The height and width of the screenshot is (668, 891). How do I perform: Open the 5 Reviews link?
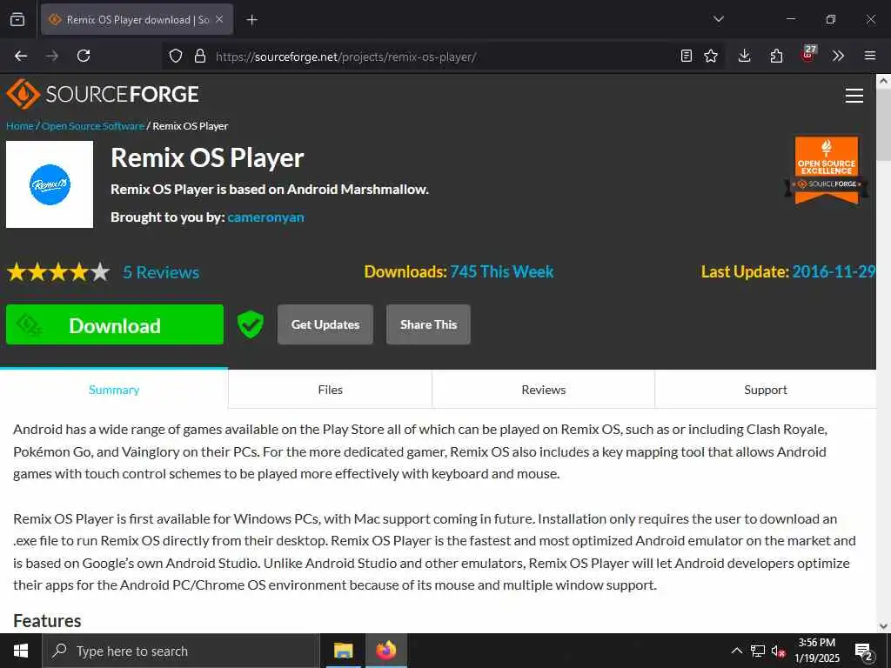[161, 272]
